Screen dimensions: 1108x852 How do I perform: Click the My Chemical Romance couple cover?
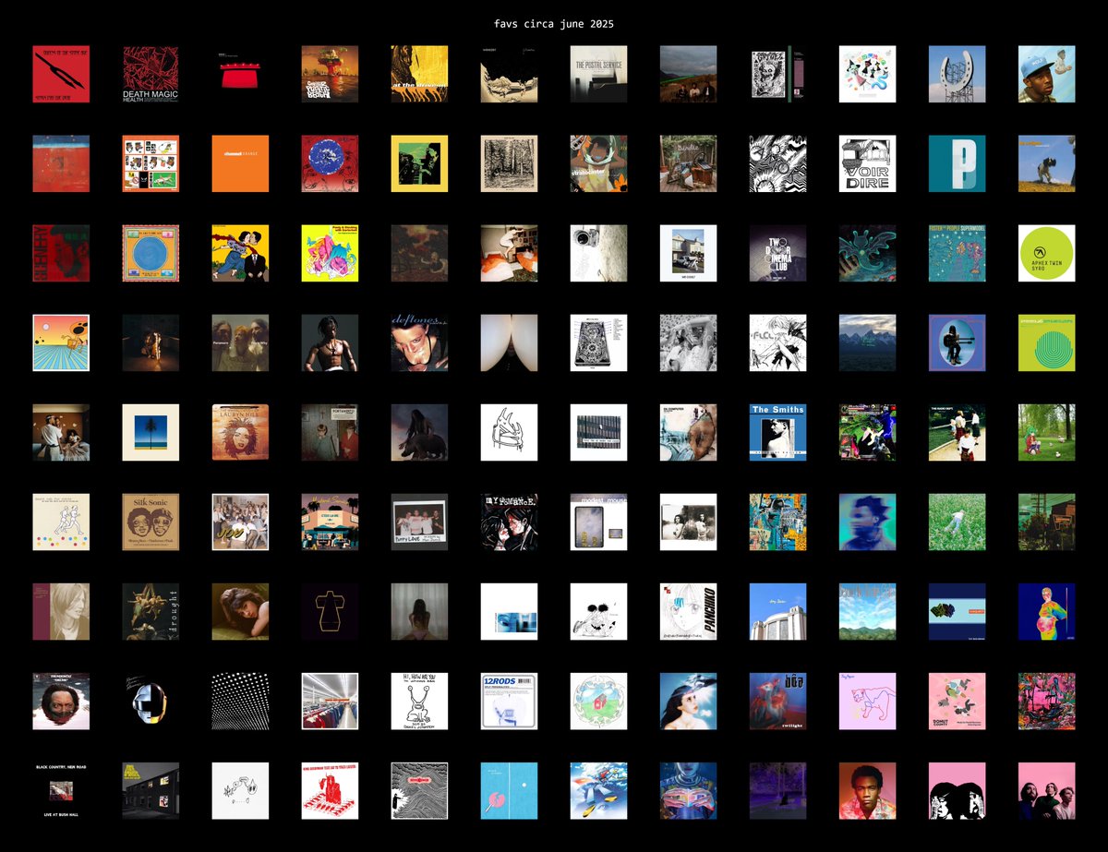pos(509,522)
